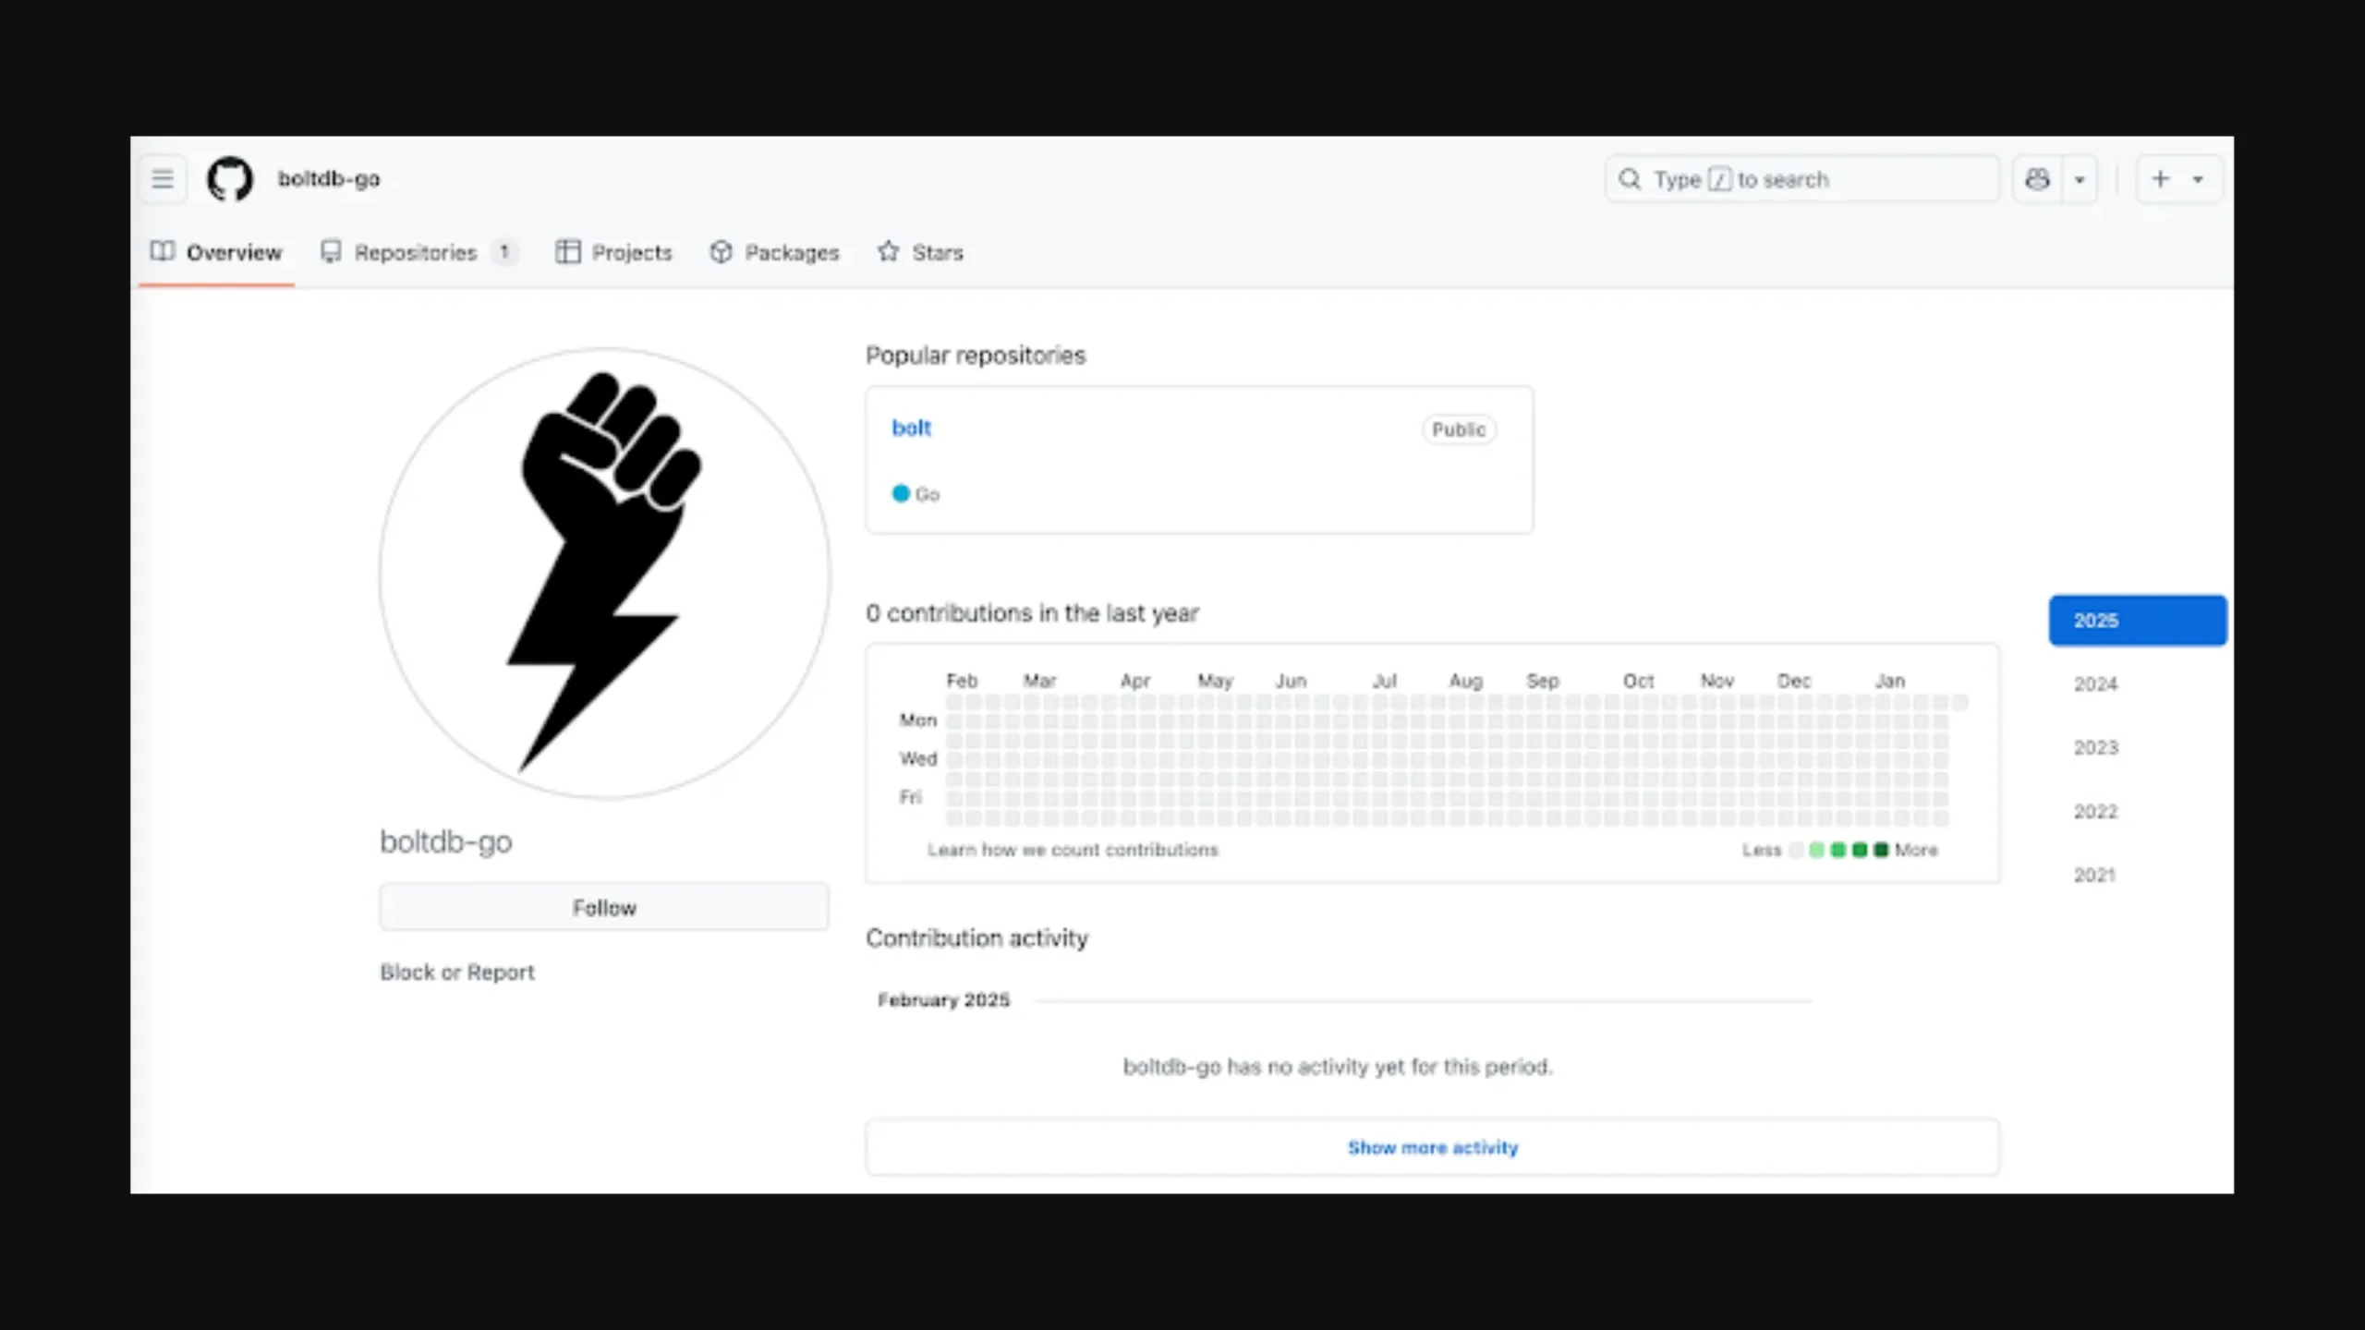Click Block or Report link

pyautogui.click(x=457, y=973)
